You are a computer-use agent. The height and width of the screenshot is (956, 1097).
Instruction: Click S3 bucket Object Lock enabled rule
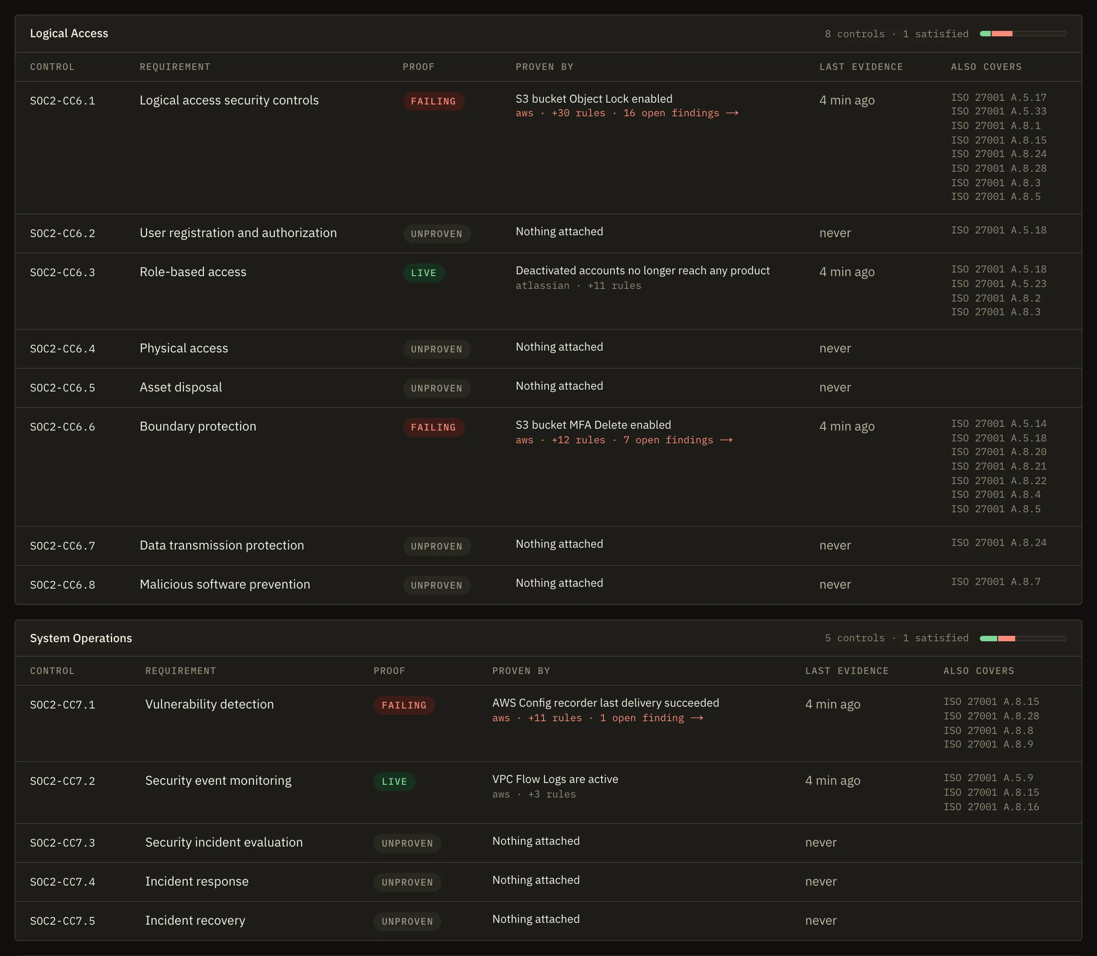(594, 99)
